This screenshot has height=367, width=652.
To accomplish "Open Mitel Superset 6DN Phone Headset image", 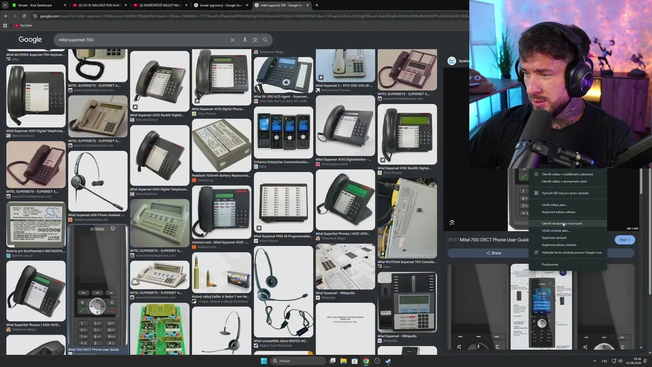I will (x=97, y=181).
